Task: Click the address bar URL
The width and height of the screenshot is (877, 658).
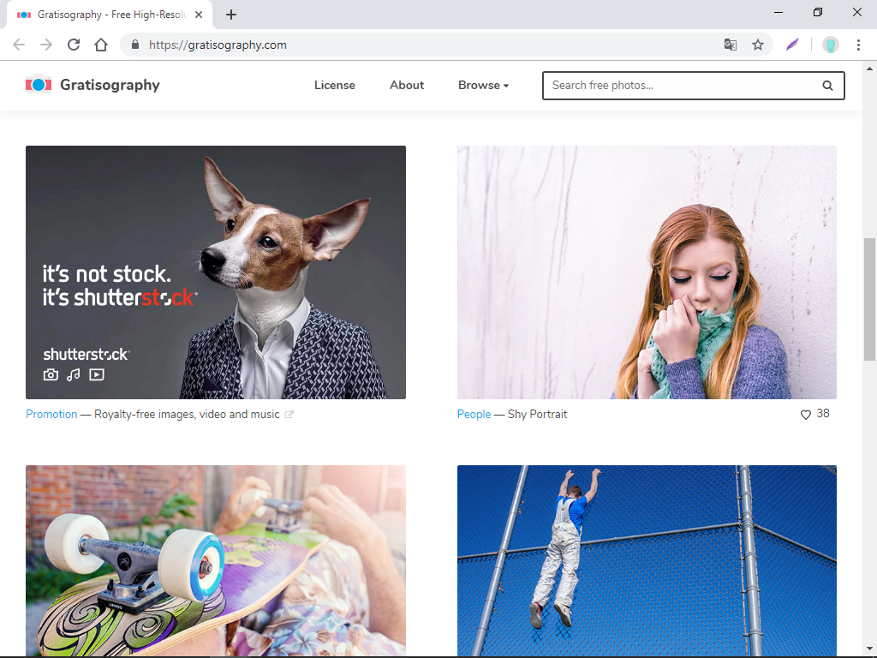Action: coord(218,45)
